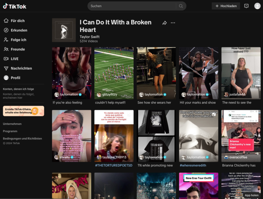The image size is (263, 199).
Task: Click the share arrow icon
Action: pos(164,23)
